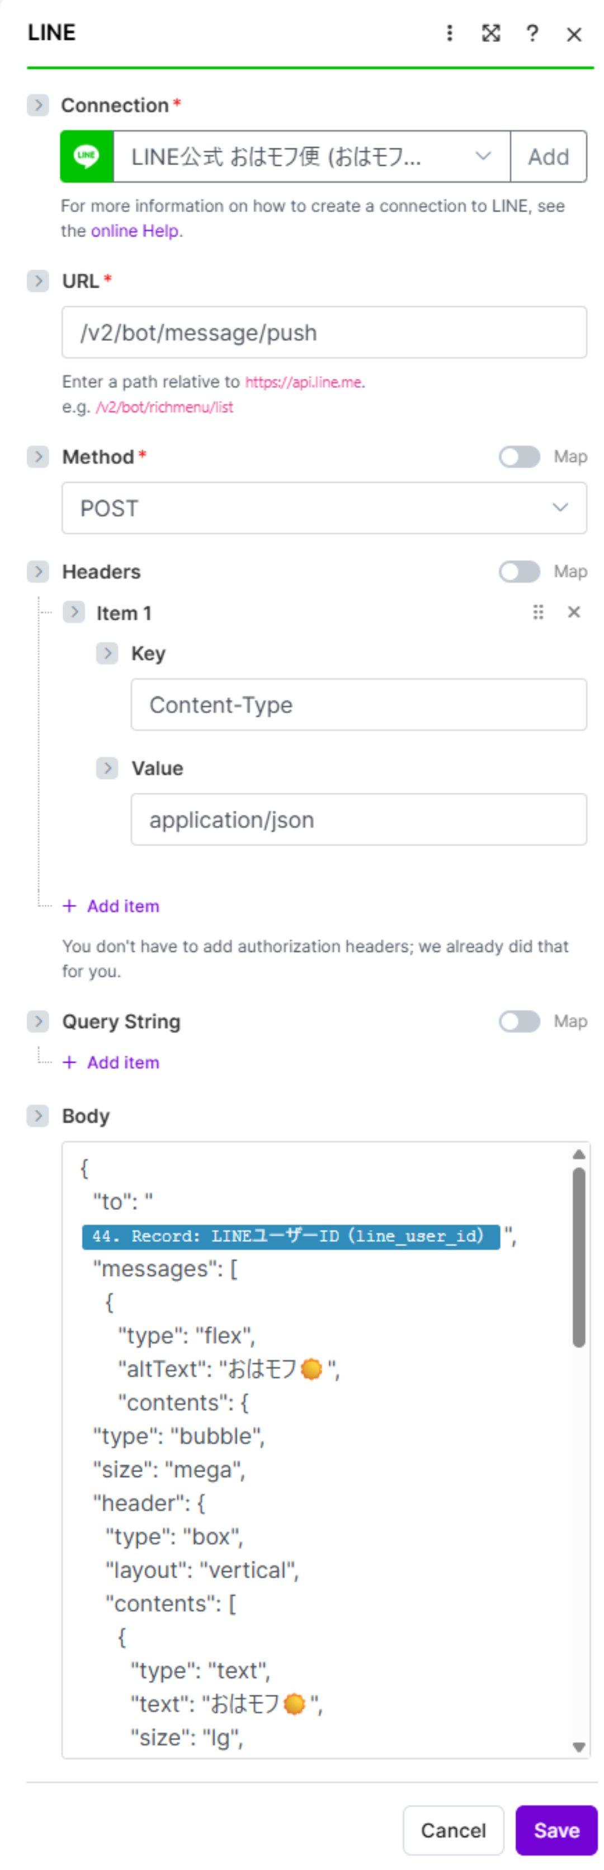This screenshot has height=1870, width=604.
Task: Toggle the Map switch for Method
Action: [x=519, y=457]
